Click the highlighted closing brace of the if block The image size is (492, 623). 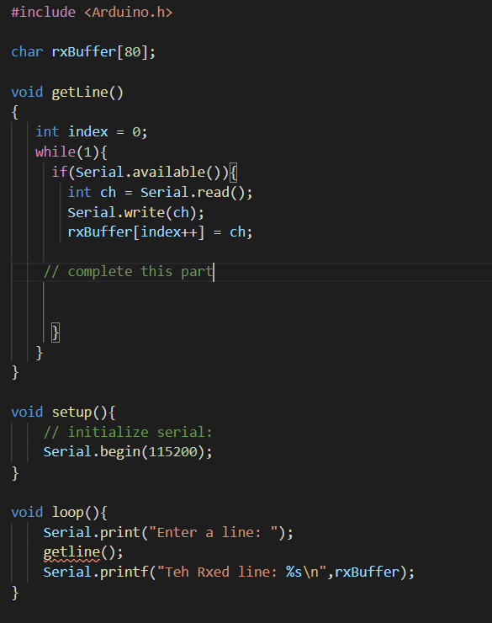coord(56,333)
